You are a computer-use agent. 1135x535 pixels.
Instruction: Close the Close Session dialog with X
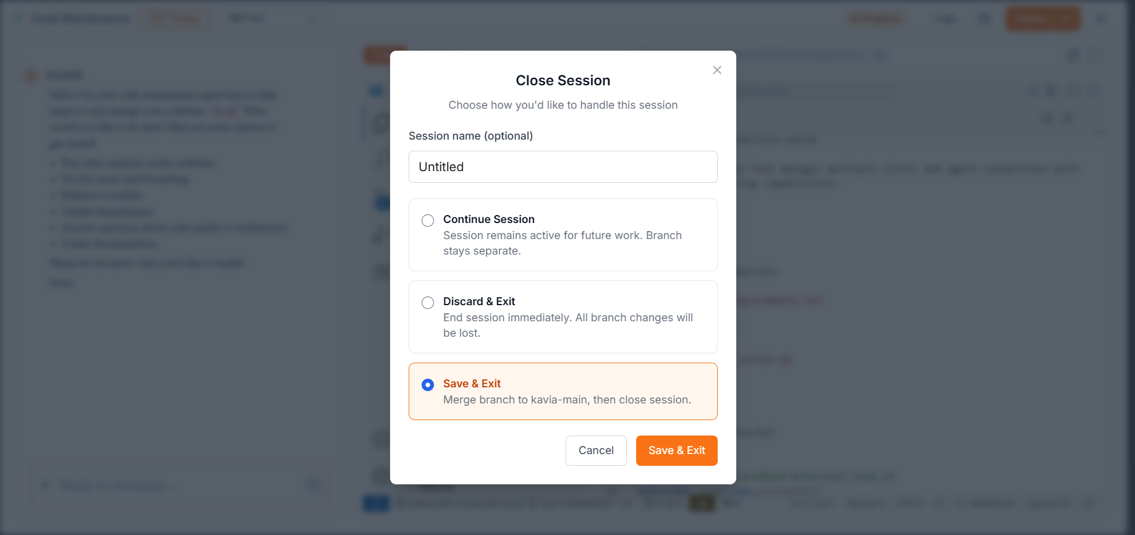[x=717, y=70]
